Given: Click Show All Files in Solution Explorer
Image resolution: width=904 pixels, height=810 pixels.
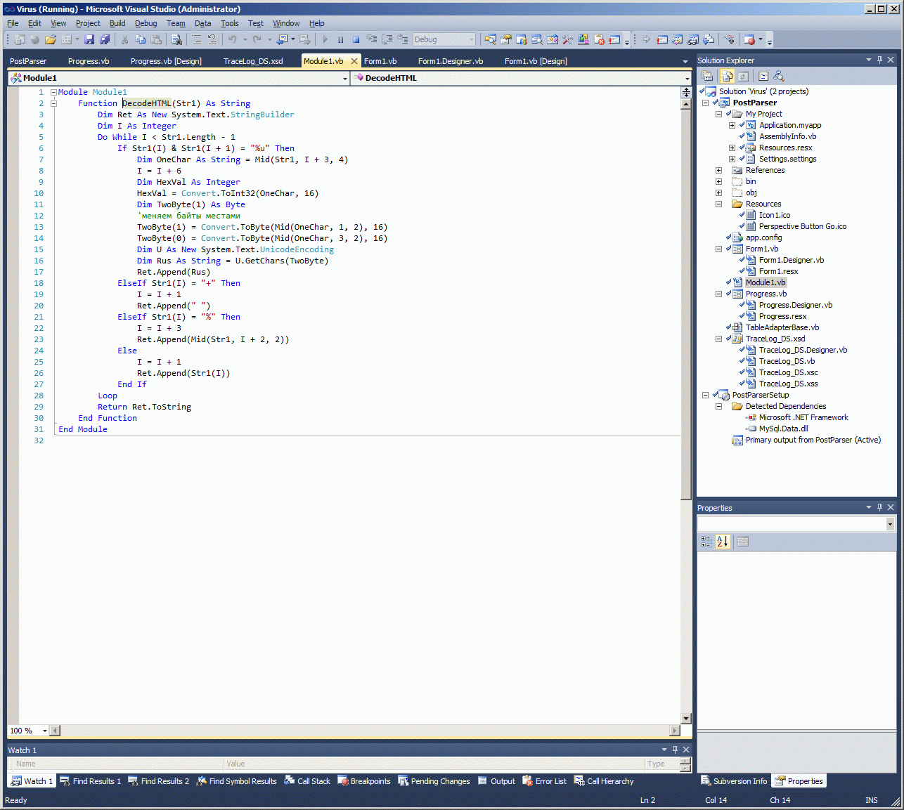Looking at the screenshot, I should point(728,76).
